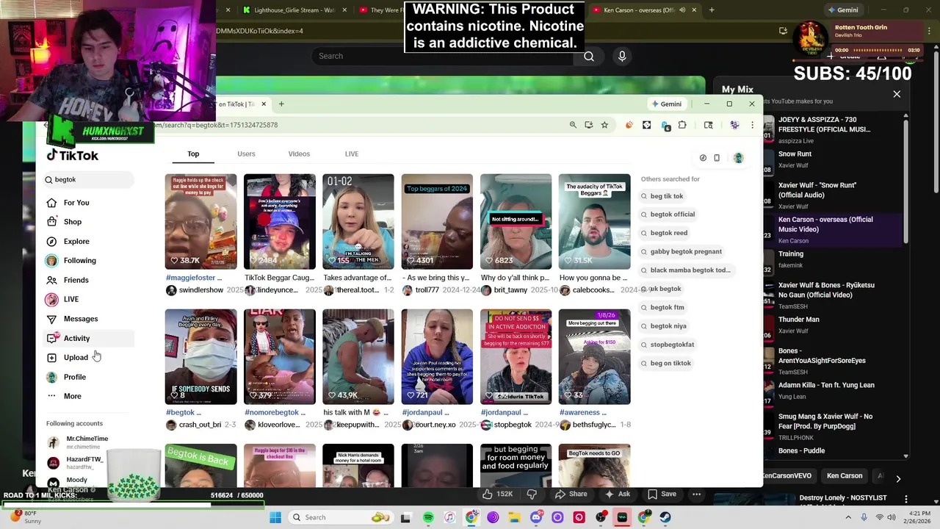Click the TikTok get app phone icon
Screen dimensions: 940x529
(x=717, y=158)
